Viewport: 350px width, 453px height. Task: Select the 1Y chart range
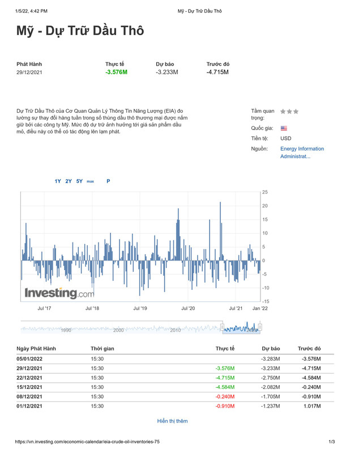point(58,181)
